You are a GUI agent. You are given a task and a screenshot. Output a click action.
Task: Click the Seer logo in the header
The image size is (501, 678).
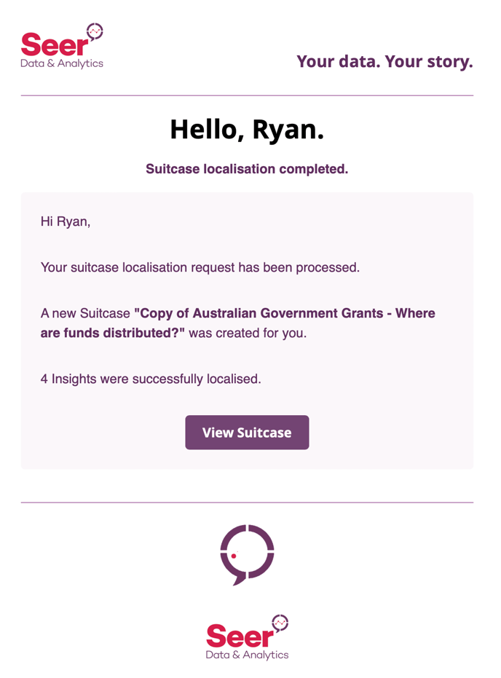point(62,46)
